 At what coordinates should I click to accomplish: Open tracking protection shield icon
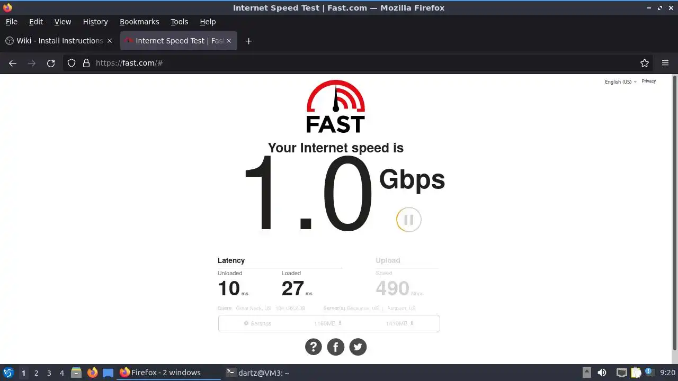coord(72,63)
